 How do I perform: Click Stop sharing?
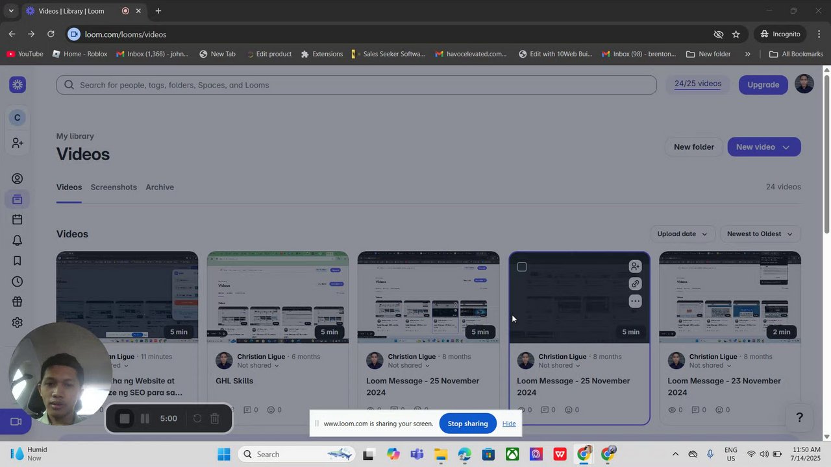point(467,424)
